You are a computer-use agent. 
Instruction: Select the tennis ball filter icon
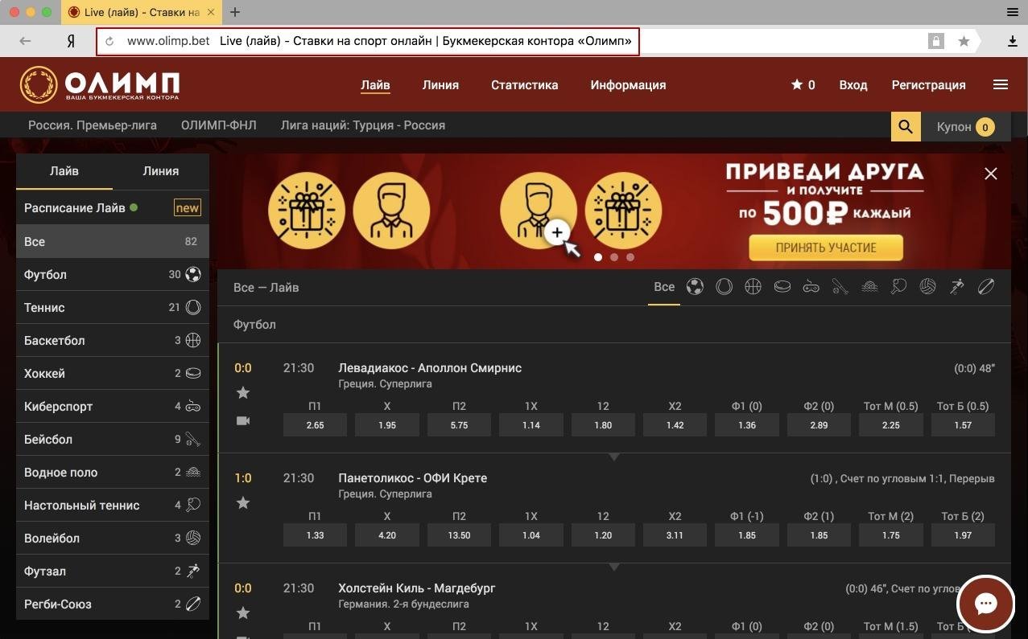[723, 286]
